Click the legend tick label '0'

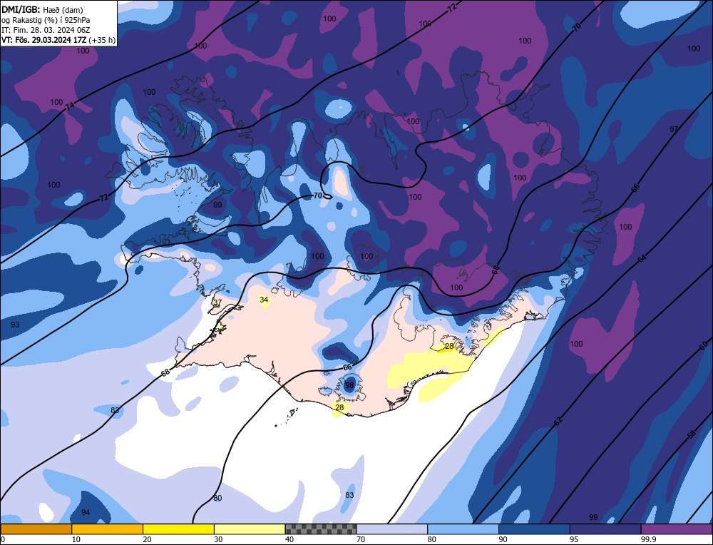pos(3,539)
